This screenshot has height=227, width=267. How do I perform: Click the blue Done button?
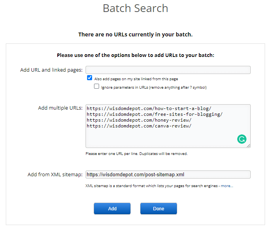159,208
